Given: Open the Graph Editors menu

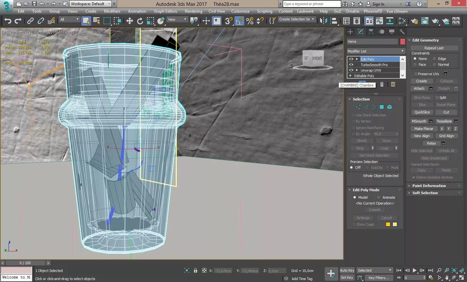Looking at the screenshot, I should [165, 11].
